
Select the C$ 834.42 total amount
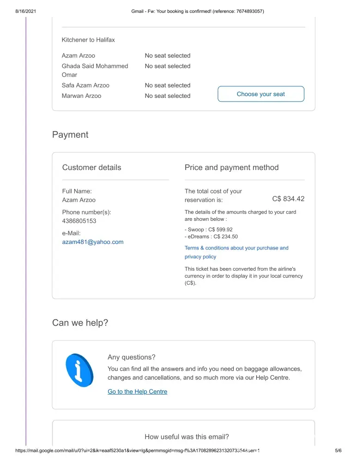tap(288, 199)
